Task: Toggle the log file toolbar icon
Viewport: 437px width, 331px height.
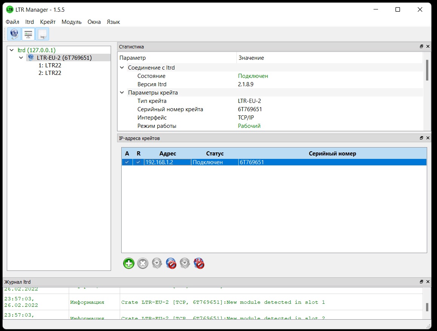Action: (x=42, y=34)
